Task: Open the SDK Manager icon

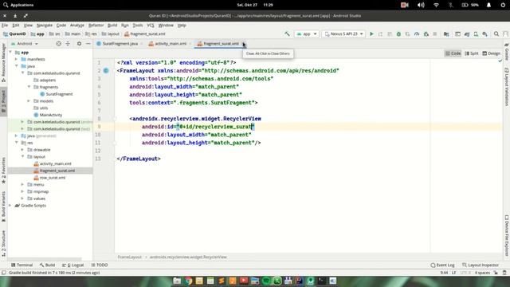Action: click(x=485, y=33)
